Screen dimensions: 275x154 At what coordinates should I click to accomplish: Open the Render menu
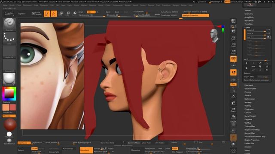[128, 5]
